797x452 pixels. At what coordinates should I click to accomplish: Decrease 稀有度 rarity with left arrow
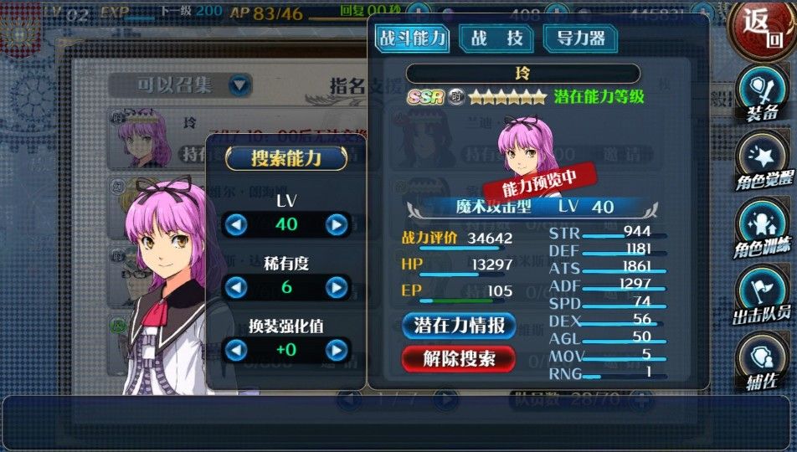click(x=236, y=288)
